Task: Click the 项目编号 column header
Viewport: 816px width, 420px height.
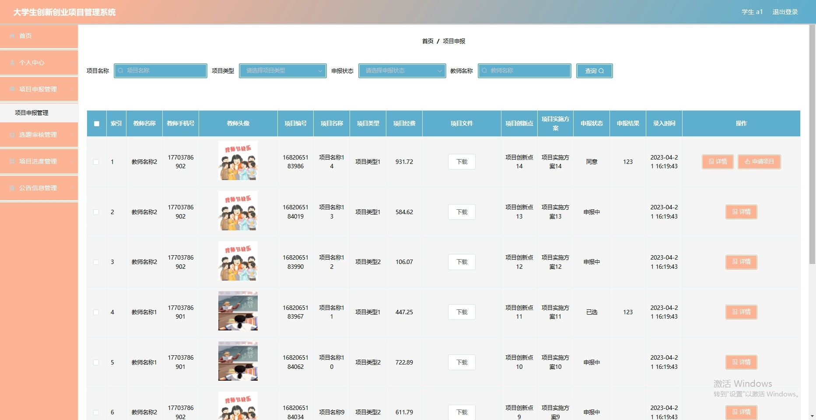Action: 295,124
